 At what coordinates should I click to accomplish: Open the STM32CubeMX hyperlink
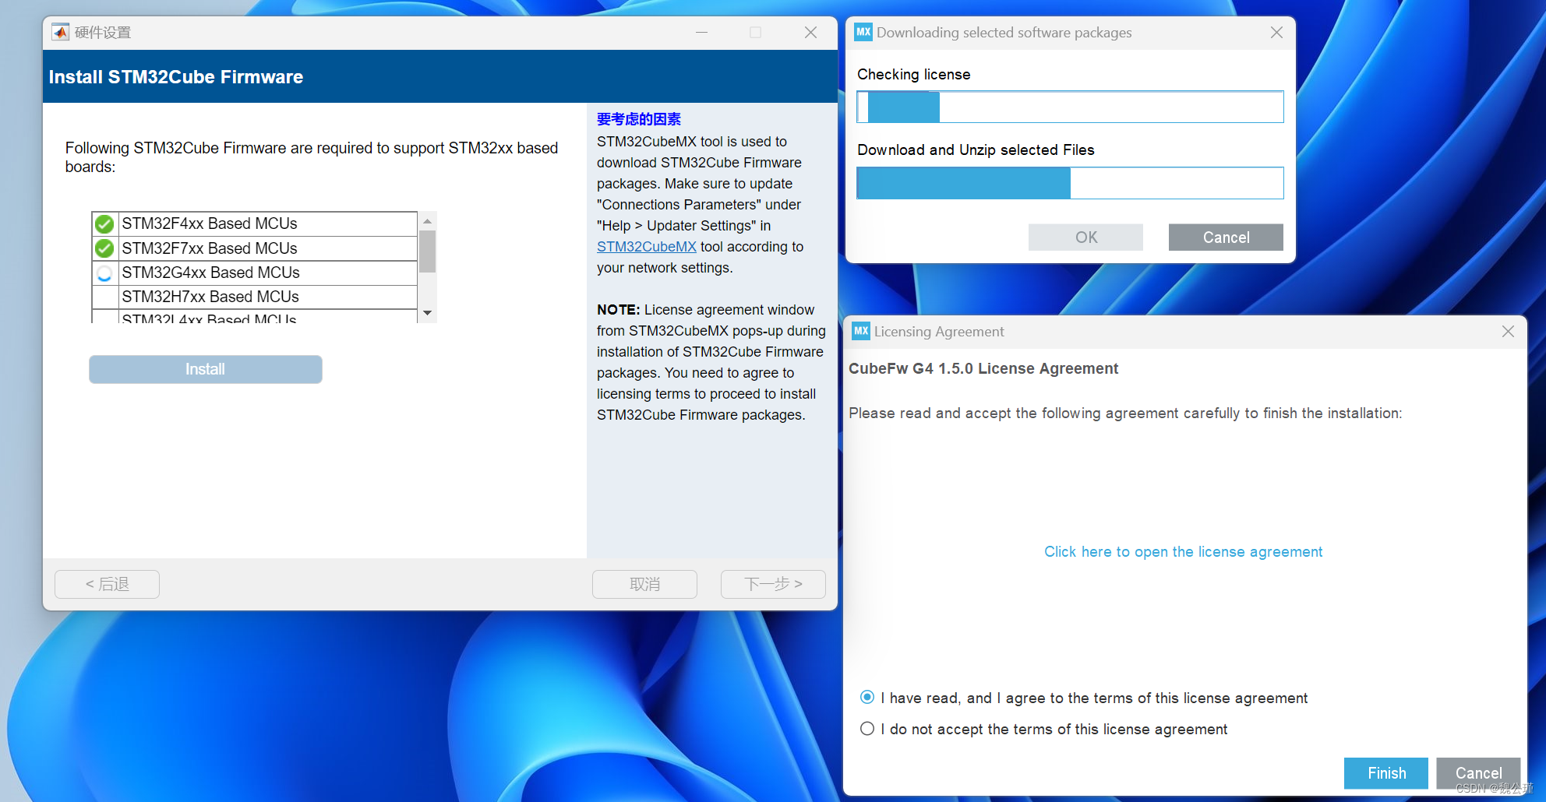point(647,247)
